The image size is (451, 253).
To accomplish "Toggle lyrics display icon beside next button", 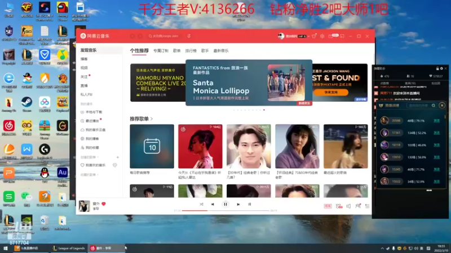I will [x=249, y=204].
